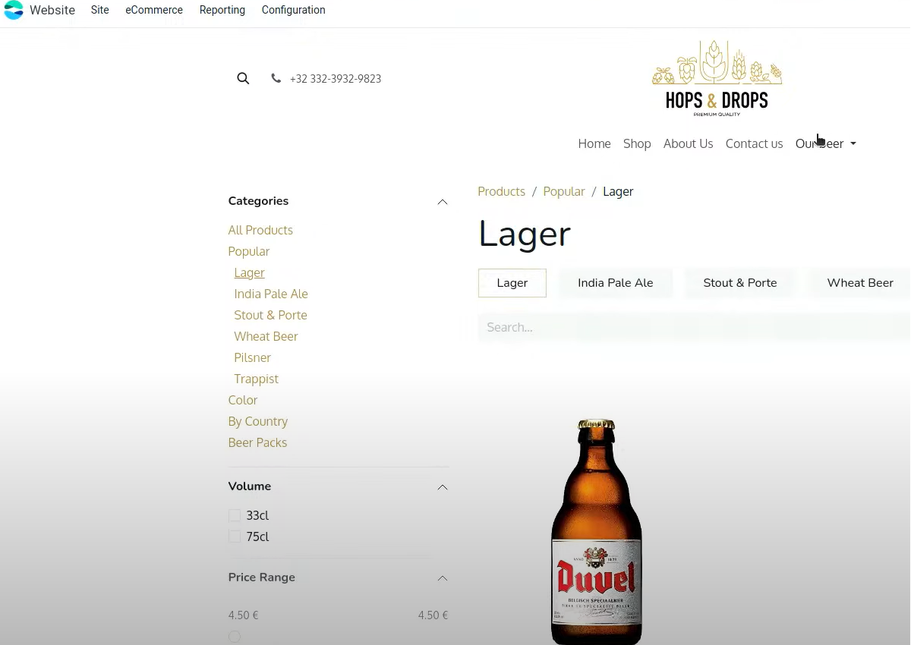Click the Wheat Beer pill button
Viewport: 911px width, 645px height.
pos(859,283)
